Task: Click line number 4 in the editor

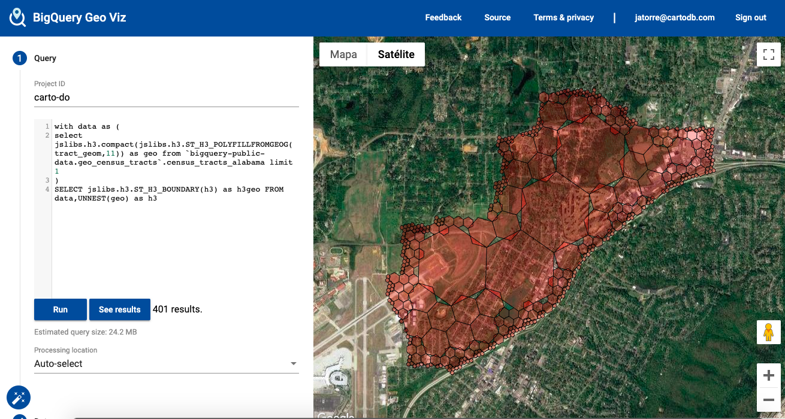Action: 47,189
